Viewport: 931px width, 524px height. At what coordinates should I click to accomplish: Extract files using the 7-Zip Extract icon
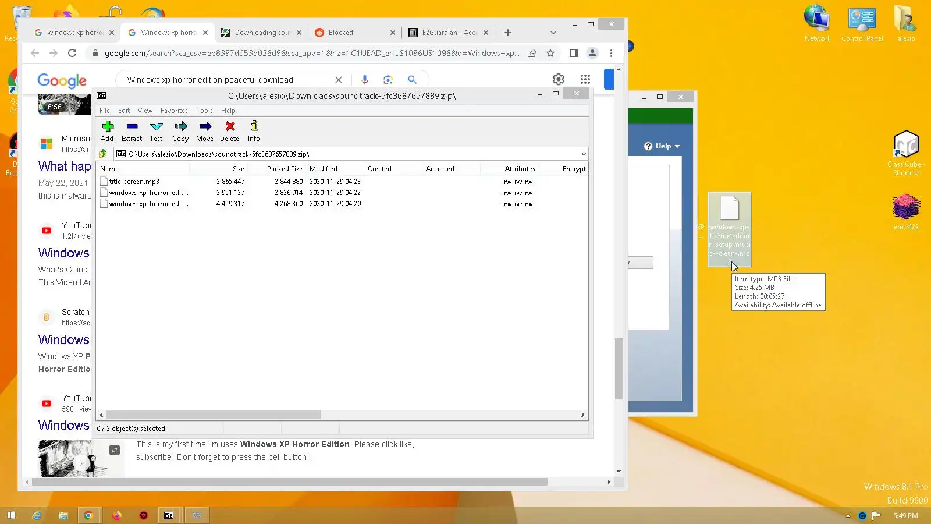(x=132, y=131)
